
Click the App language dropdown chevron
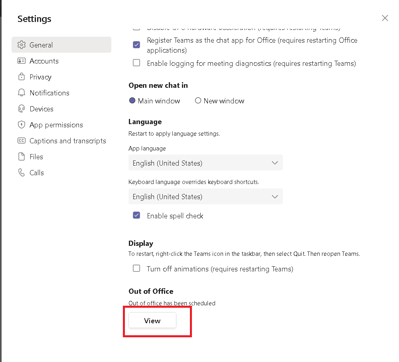[275, 163]
